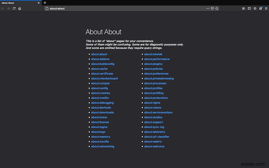Open the about:mozilla link
269x168 pixels.
click(100, 142)
